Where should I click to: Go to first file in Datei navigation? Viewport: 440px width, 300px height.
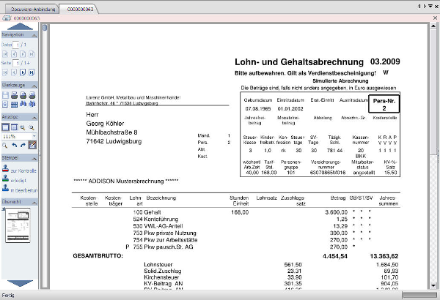coord(5,54)
